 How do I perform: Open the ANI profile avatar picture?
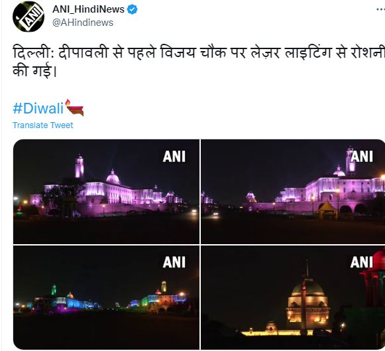point(28,17)
